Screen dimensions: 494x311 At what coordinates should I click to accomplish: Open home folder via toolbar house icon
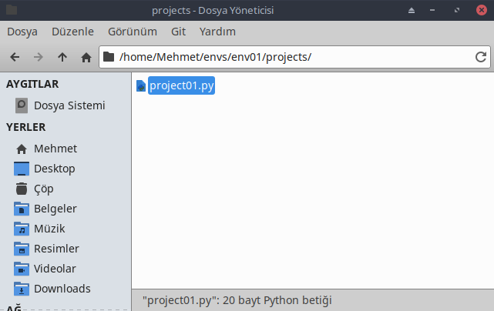point(86,57)
